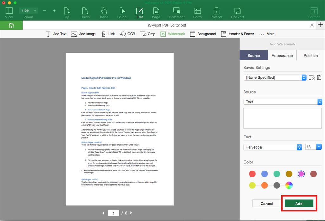Screen dimensions: 325x221
Task: Open the zoom level dropdown
Action: pyautogui.click(x=29, y=10)
